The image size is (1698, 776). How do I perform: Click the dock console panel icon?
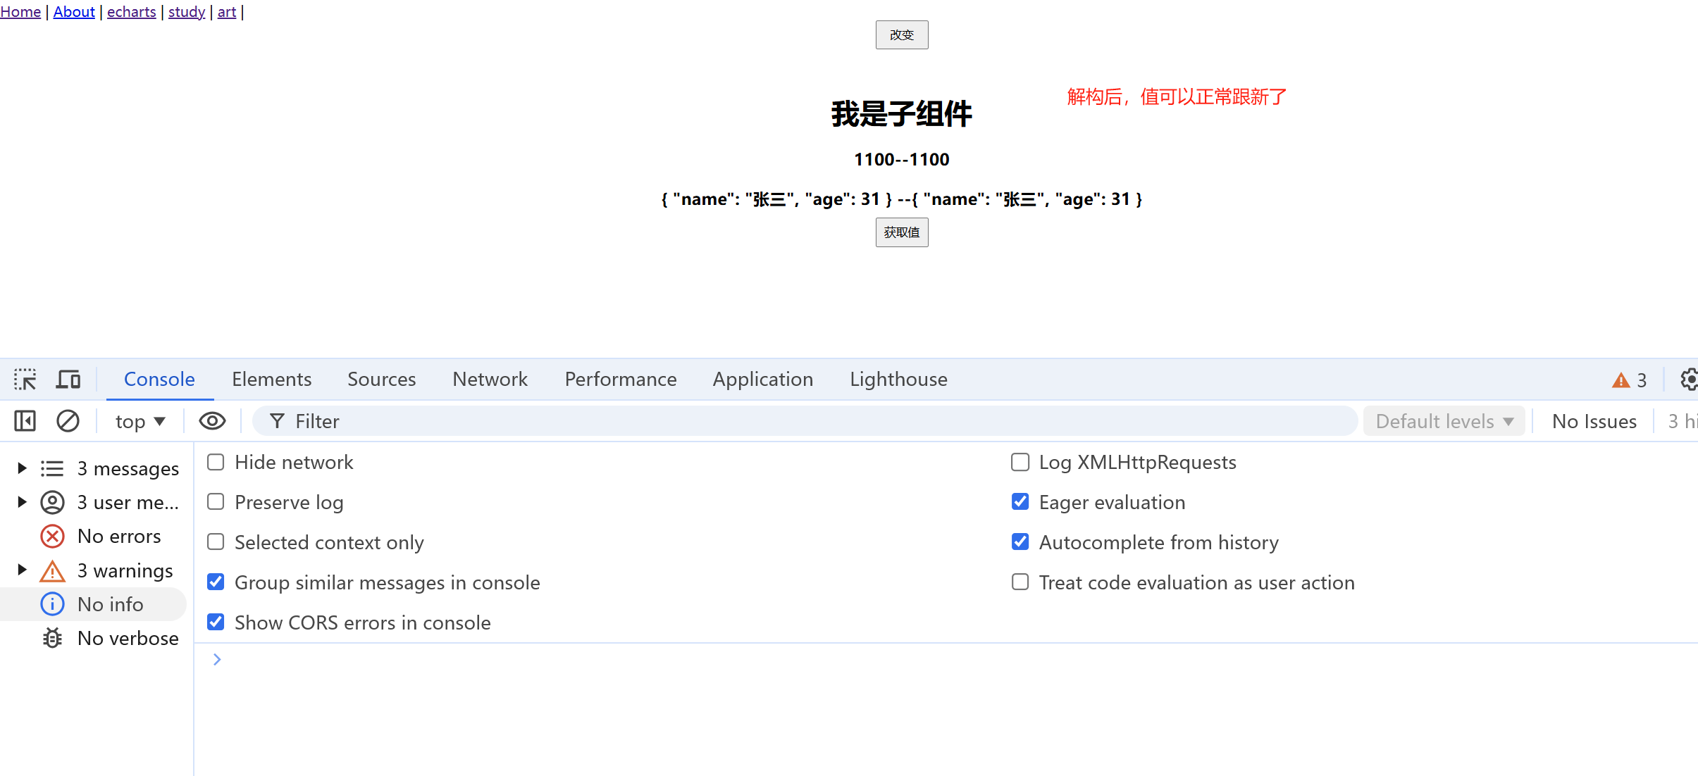click(x=24, y=420)
